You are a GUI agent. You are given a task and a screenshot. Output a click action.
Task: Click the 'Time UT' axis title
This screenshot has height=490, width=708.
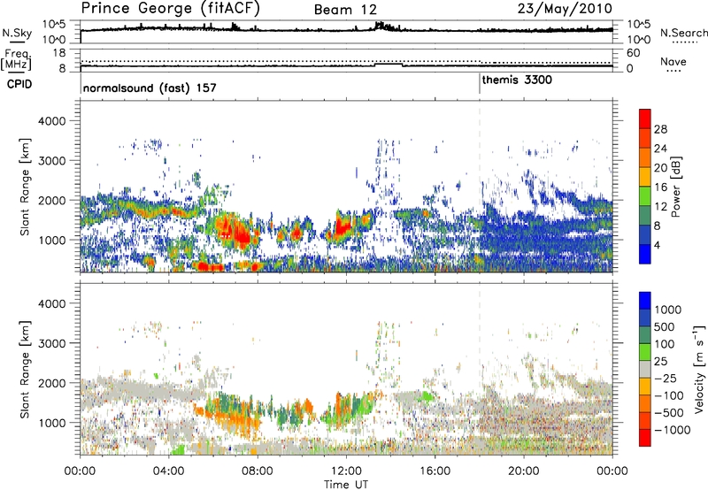click(346, 485)
